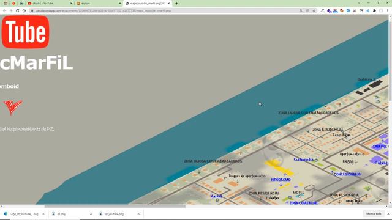
Task: Click the site lock icon in the address bar
Action: (32, 11)
